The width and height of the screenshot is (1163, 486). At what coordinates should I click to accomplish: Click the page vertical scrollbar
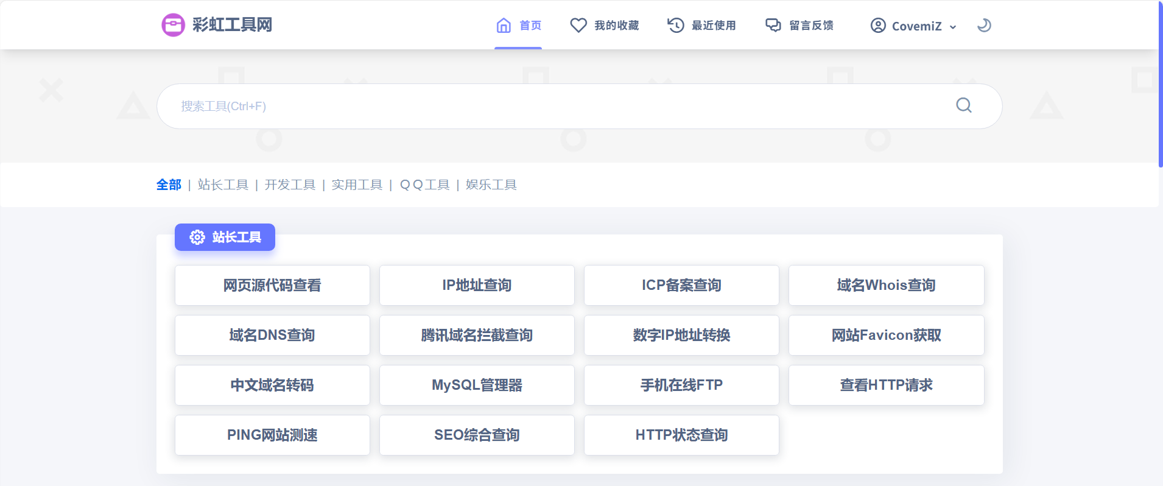click(1160, 85)
